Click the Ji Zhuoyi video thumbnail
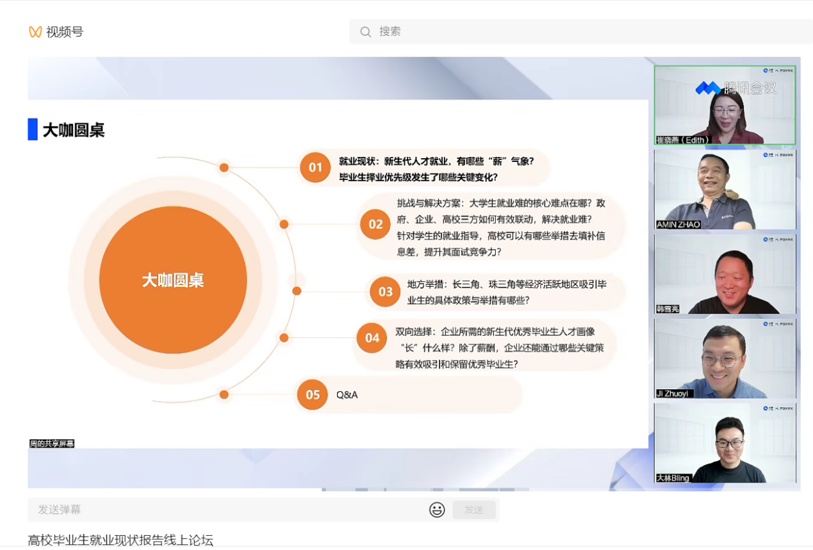Screen dimensions: 813x550 pyautogui.click(x=725, y=359)
